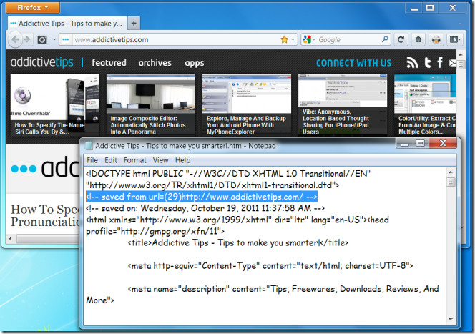Maximize the Notepad window
Screen dimensions: 475x334
point(420,143)
